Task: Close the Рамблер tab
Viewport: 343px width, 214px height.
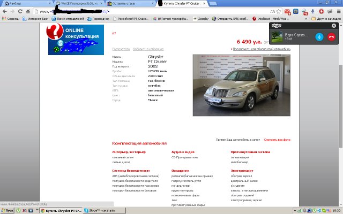Action: (x=50, y=4)
